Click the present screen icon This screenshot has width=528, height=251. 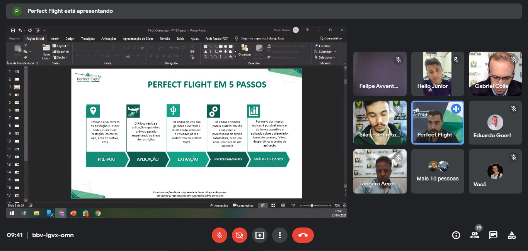260,235
